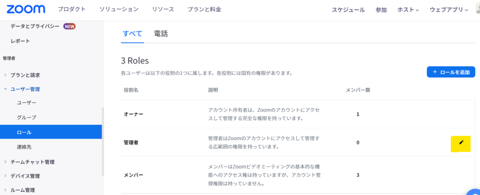
Task: Click the Zoom logo
Action: point(26,9)
